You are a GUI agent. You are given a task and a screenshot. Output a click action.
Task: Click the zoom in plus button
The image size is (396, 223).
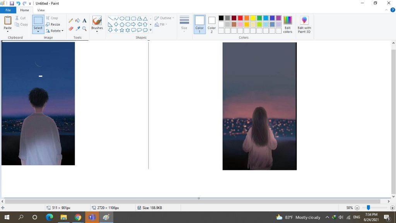coord(392,208)
